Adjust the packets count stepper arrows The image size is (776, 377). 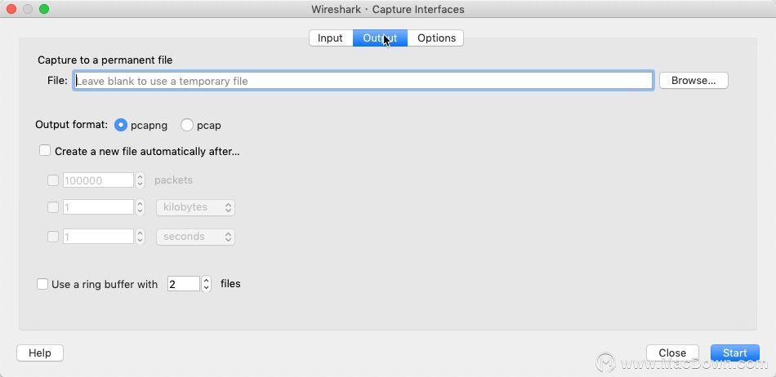tap(140, 180)
